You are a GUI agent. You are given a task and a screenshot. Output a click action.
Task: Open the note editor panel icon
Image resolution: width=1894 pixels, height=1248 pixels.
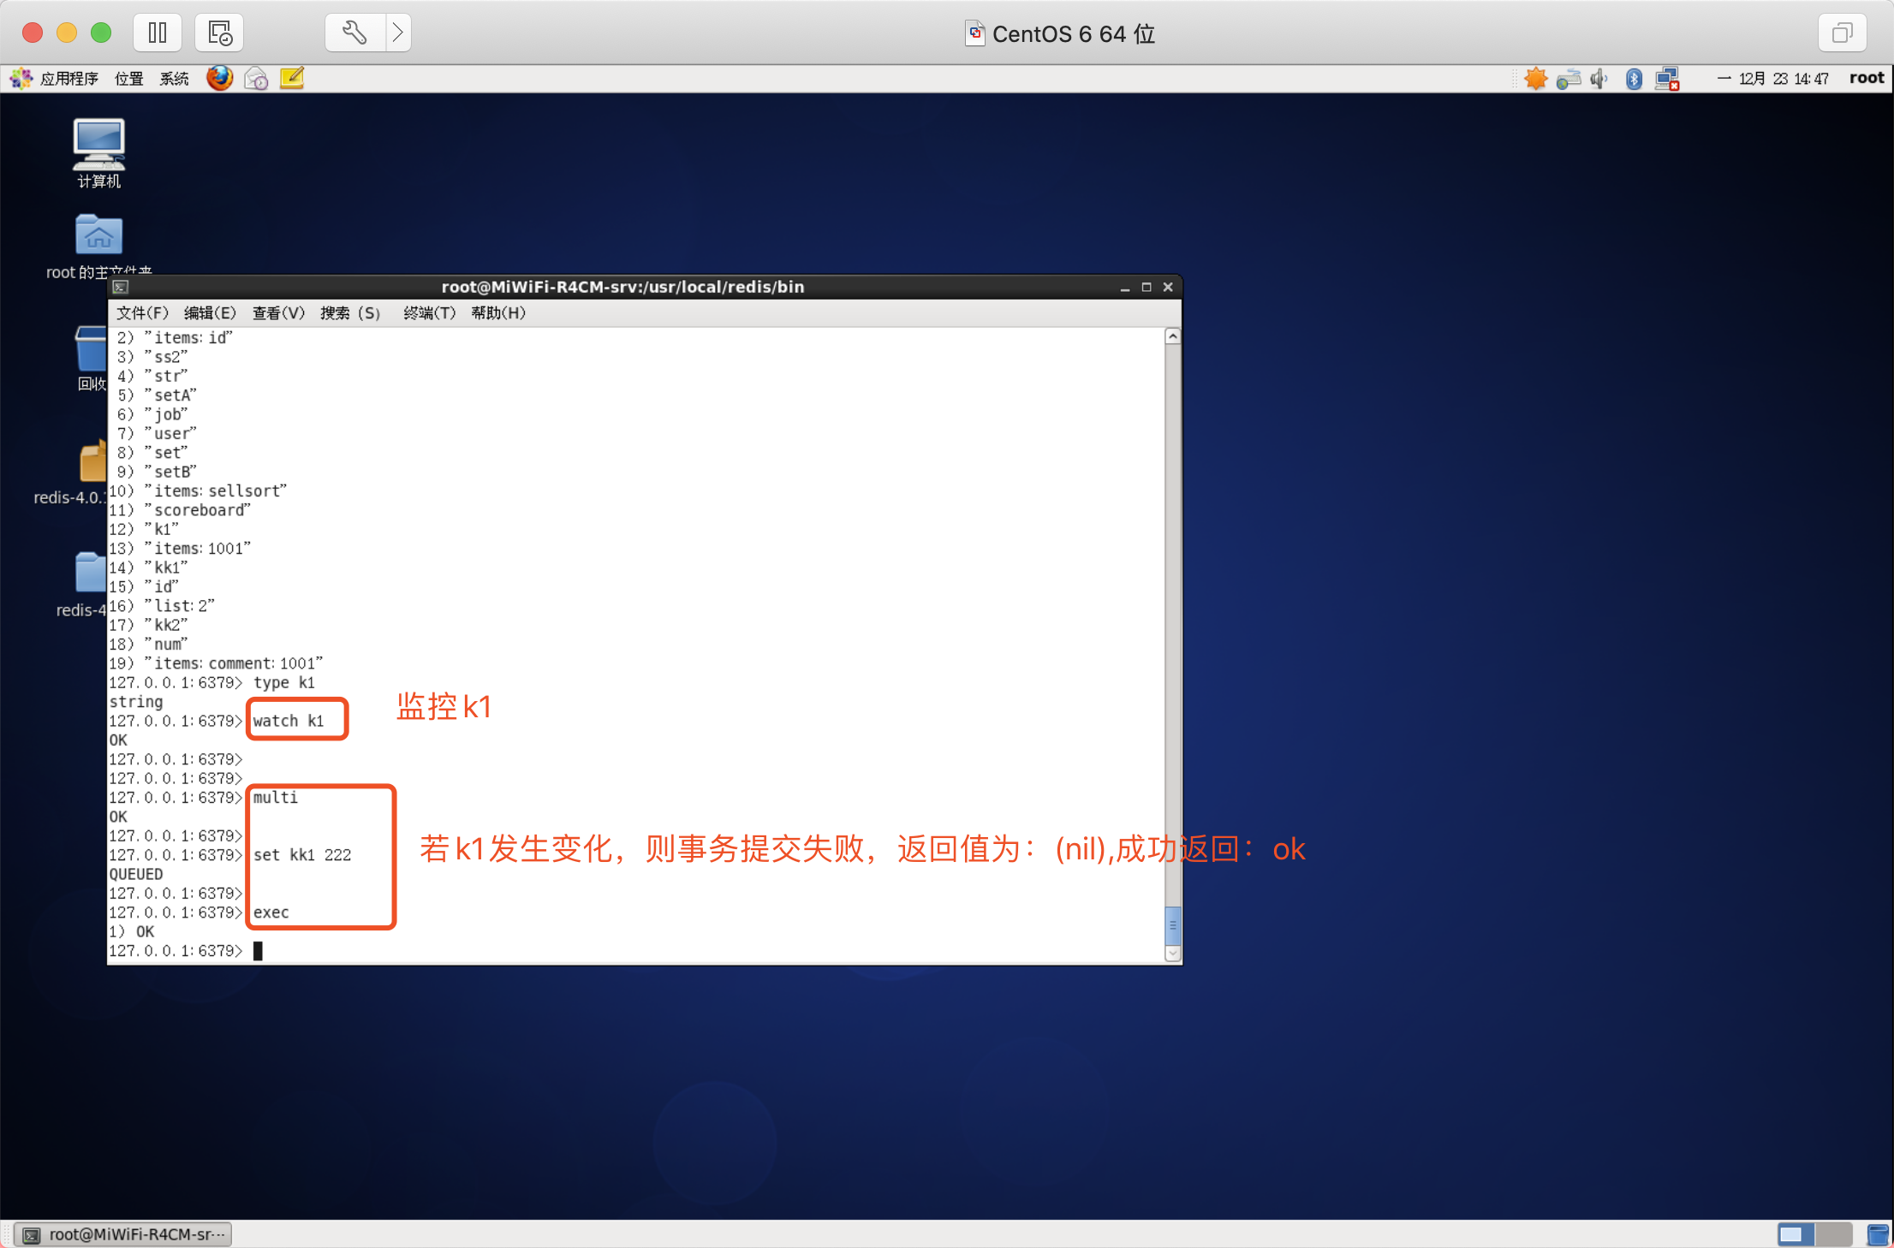292,78
